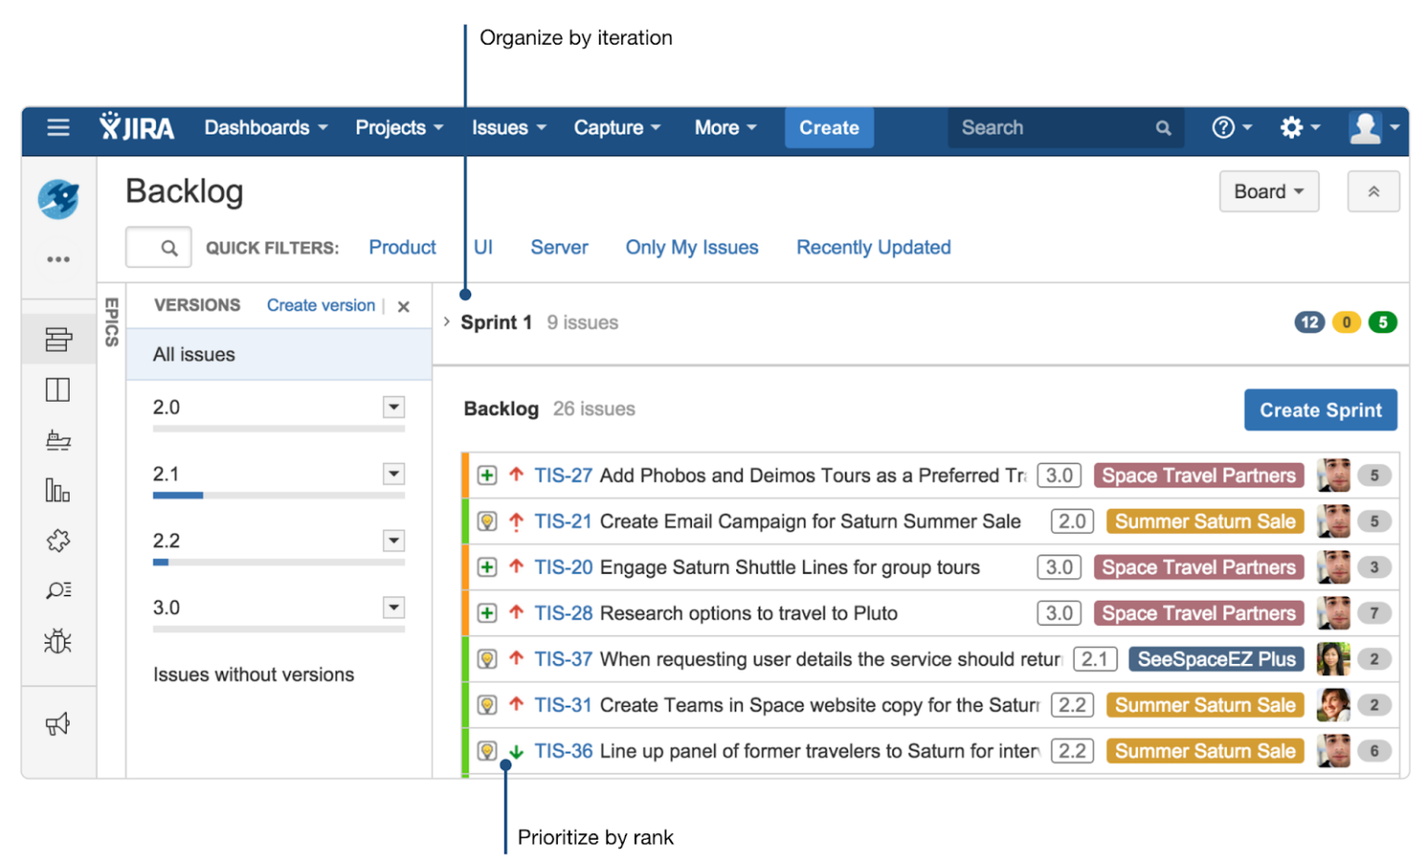The width and height of the screenshot is (1428, 862).
Task: Click the backlog icon in sidebar
Action: point(58,339)
